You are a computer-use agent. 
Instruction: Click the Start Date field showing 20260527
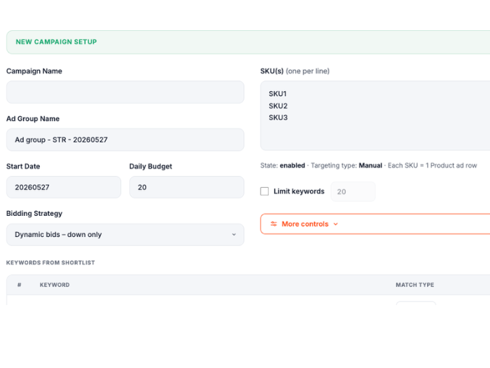point(64,187)
